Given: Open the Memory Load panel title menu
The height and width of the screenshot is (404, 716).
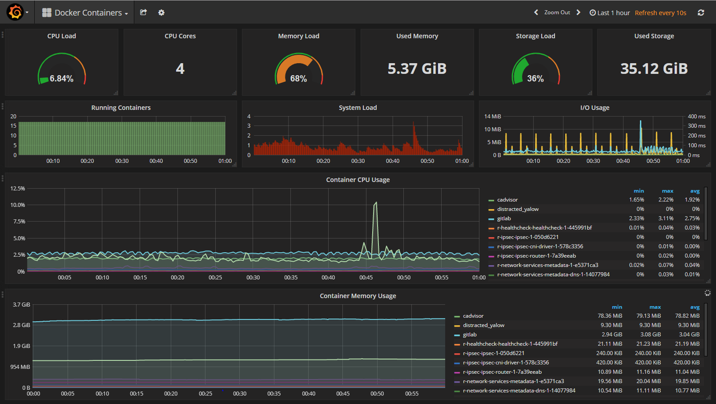Looking at the screenshot, I should pyautogui.click(x=298, y=36).
